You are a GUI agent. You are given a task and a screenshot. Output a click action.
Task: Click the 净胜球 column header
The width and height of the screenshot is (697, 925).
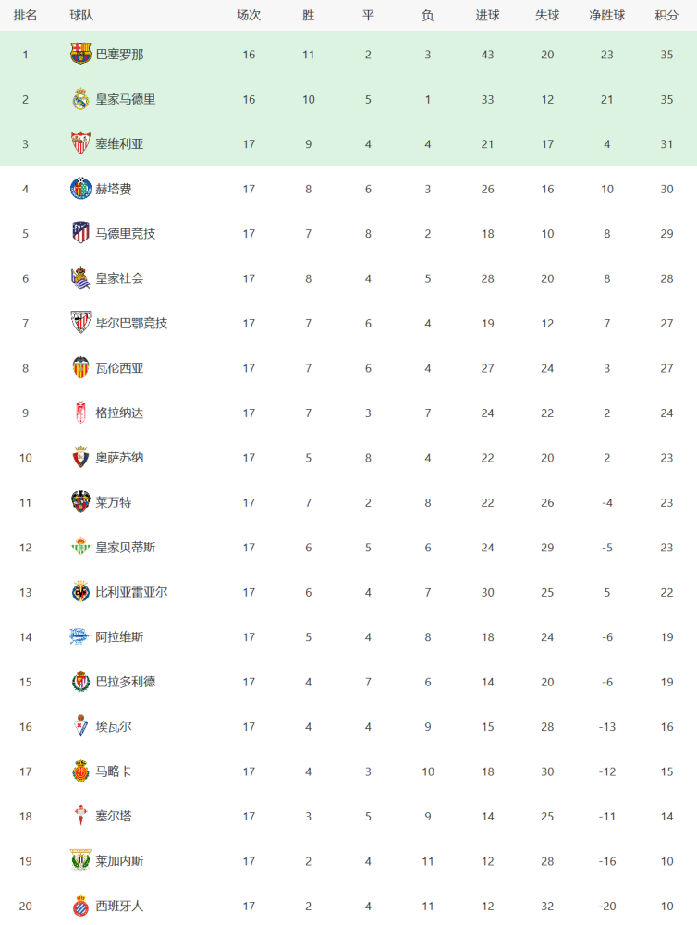point(607,16)
